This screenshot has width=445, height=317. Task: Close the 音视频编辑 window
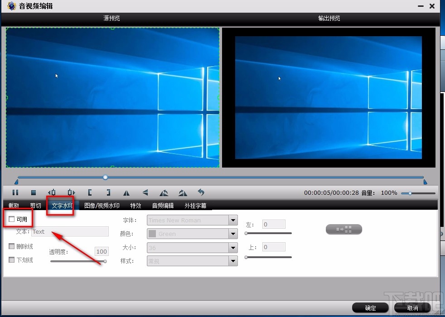432,6
